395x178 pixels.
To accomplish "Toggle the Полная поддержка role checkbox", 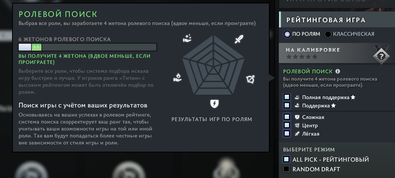I will point(287,97).
